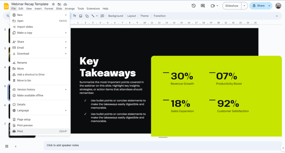This screenshot has height=153, width=285.
Task: Open the Arrange menu
Action: (70, 9)
